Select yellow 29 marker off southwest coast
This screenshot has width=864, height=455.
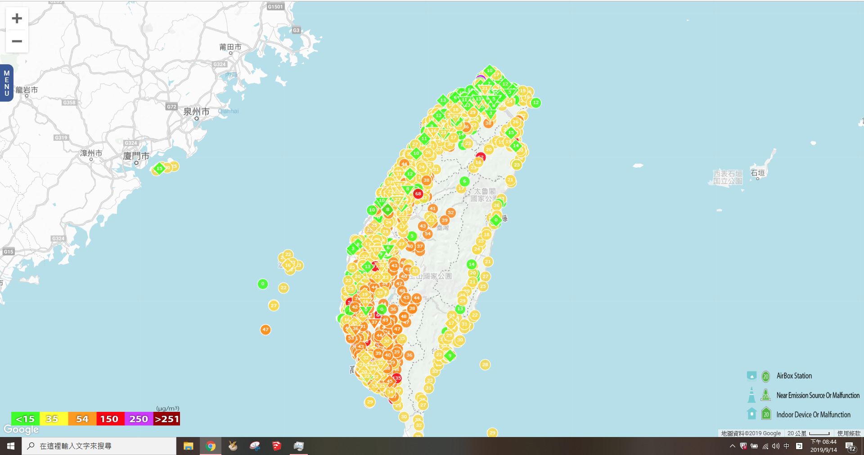coord(370,402)
